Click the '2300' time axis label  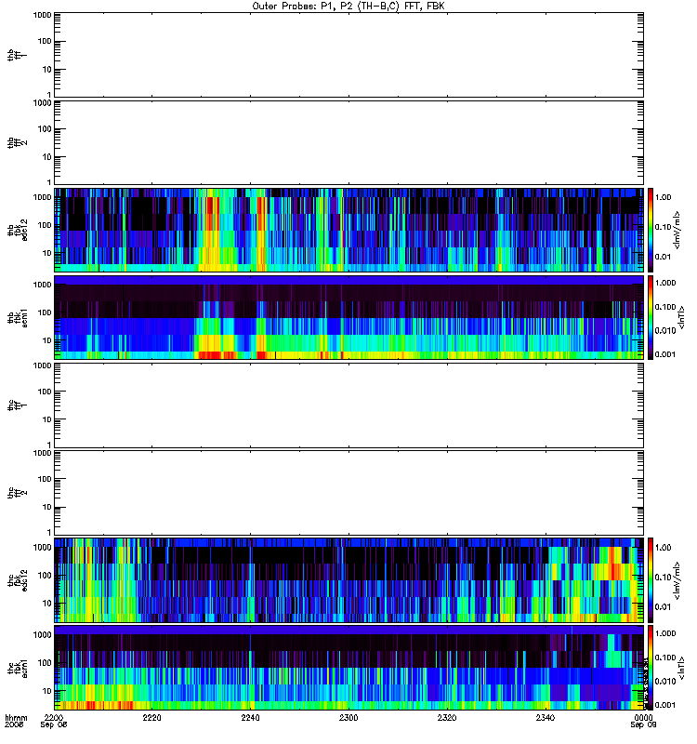pos(348,717)
